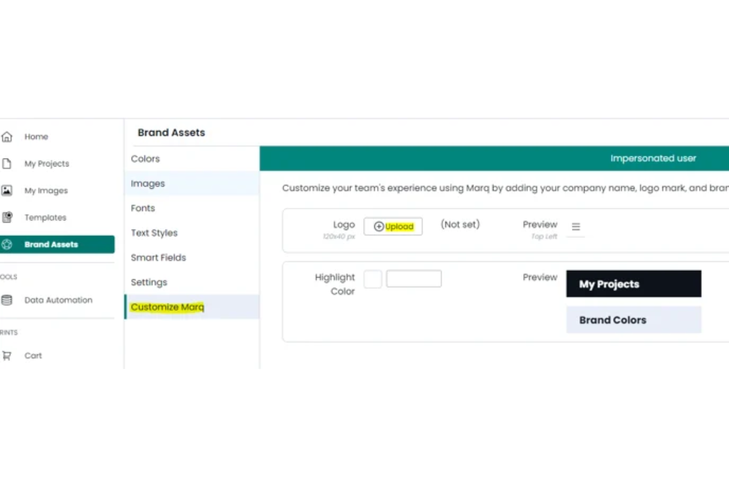Switch to the Colors section
729x486 pixels.
[x=192, y=159]
